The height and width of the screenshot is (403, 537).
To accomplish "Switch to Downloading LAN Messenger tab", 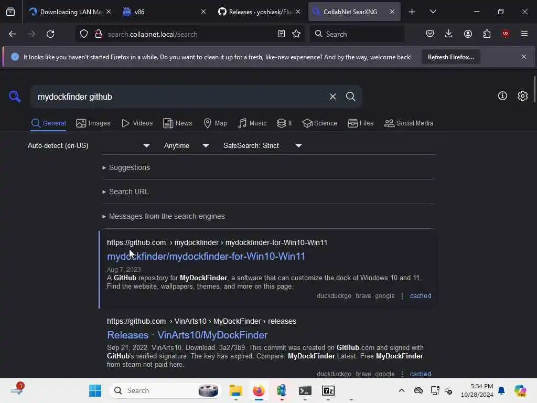I will (x=71, y=12).
